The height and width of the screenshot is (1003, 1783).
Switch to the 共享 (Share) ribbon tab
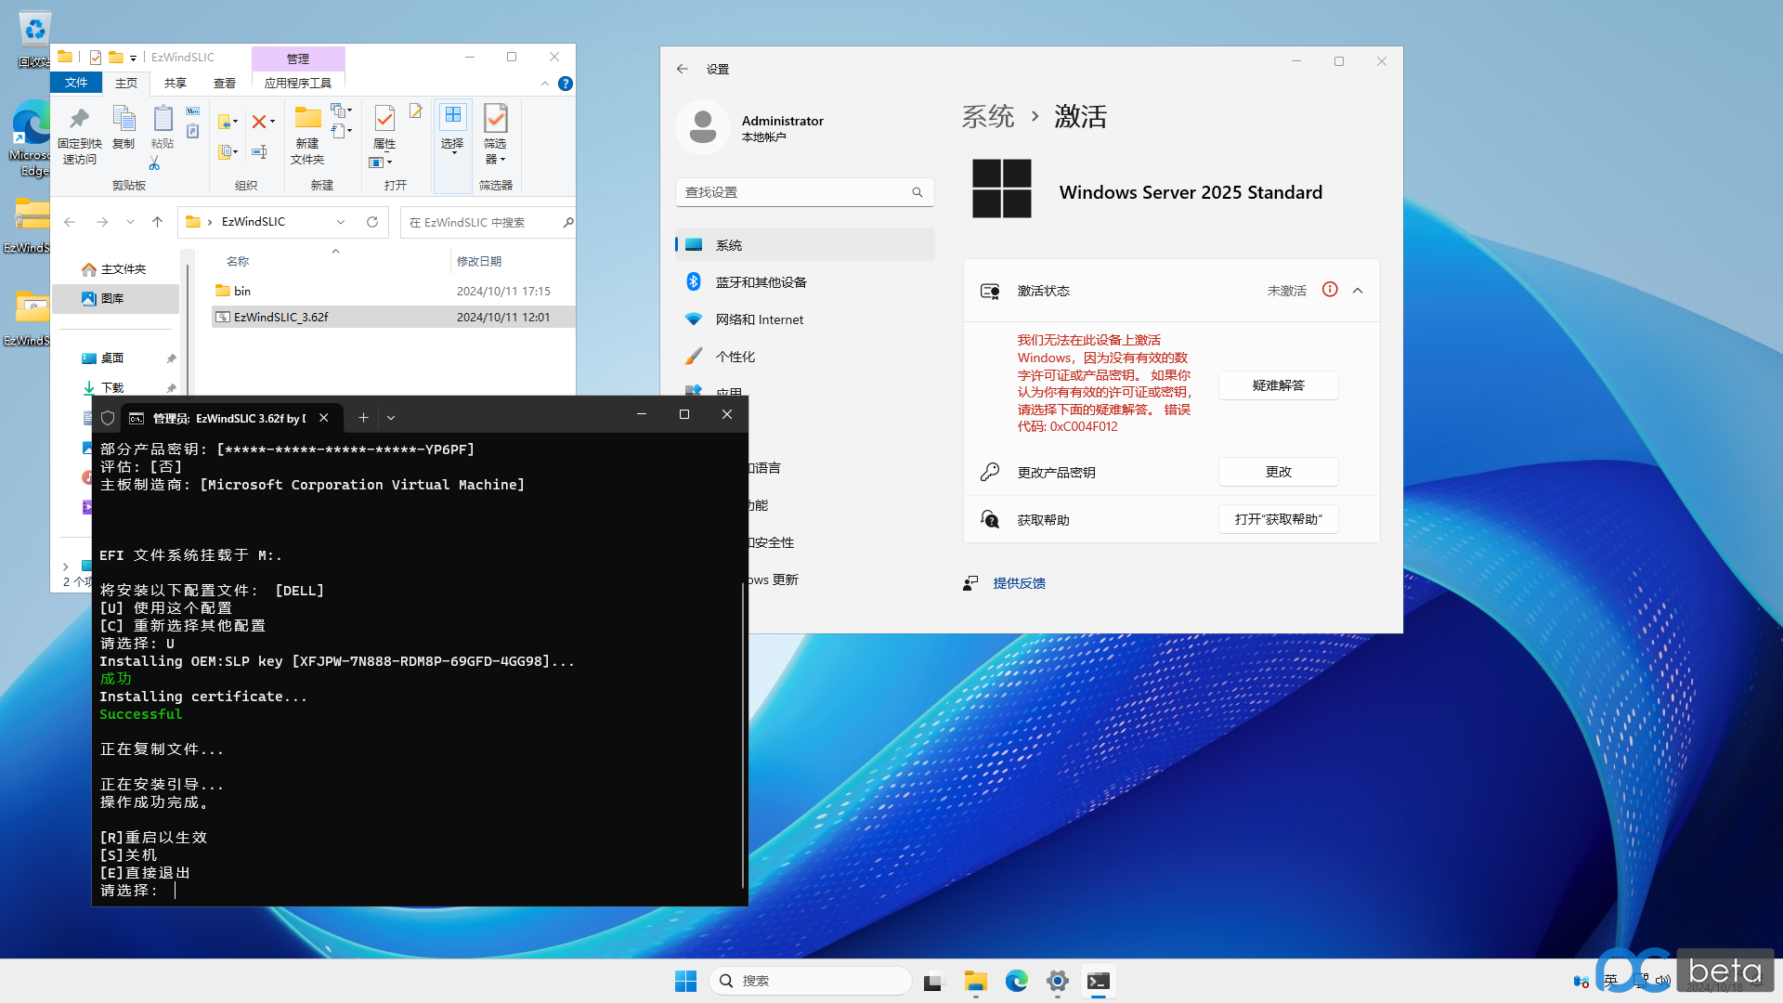point(176,83)
